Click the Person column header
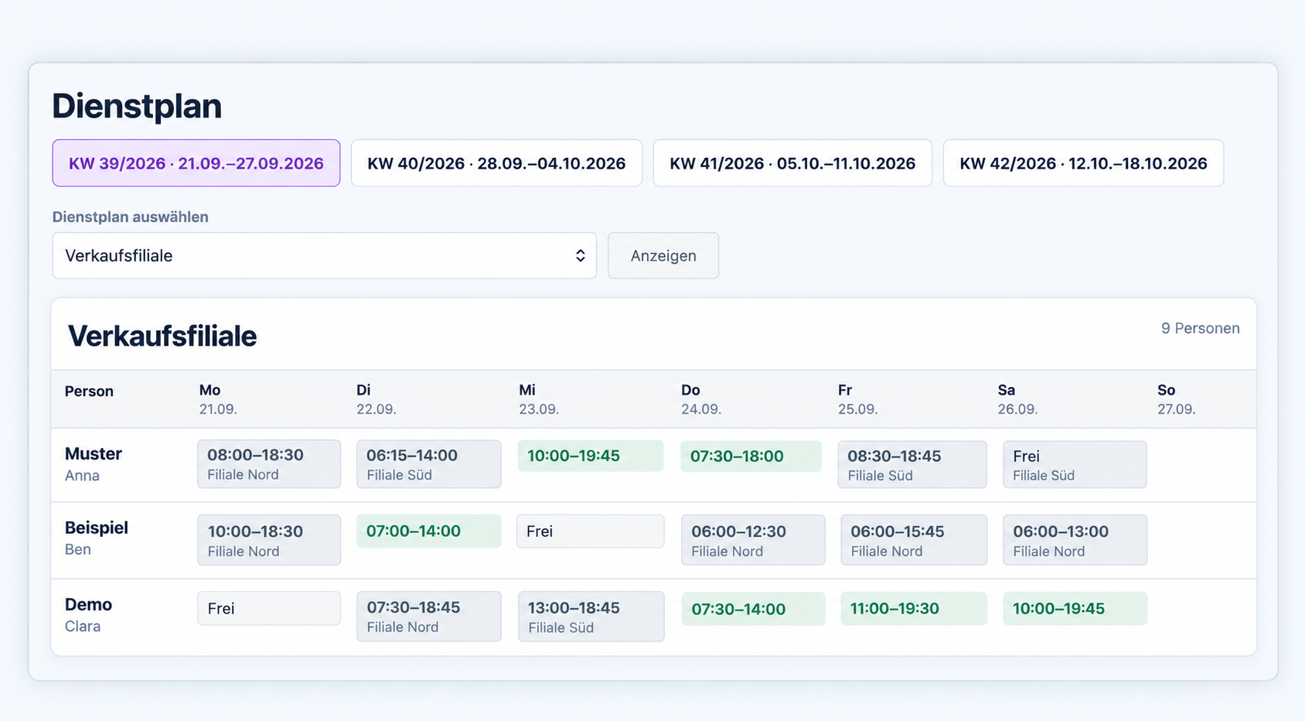Screen dimensions: 1305x721 click(89, 391)
